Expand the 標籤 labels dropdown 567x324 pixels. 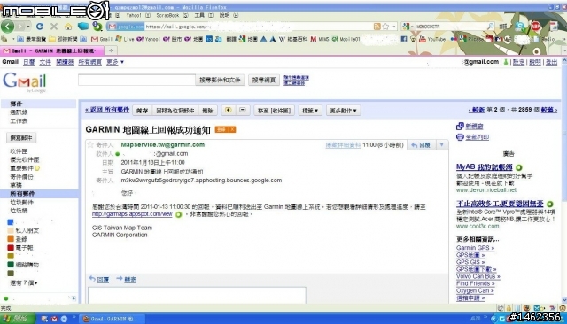310,111
